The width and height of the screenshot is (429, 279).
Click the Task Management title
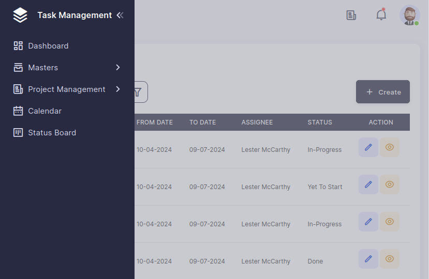pos(75,16)
